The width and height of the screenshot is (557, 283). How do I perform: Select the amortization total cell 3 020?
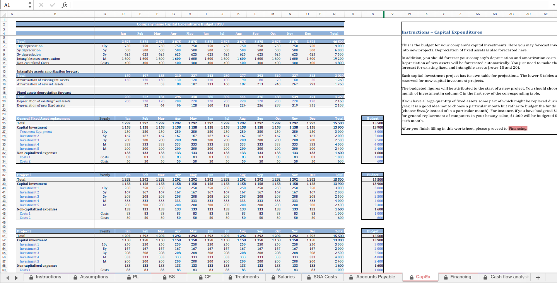[334, 76]
